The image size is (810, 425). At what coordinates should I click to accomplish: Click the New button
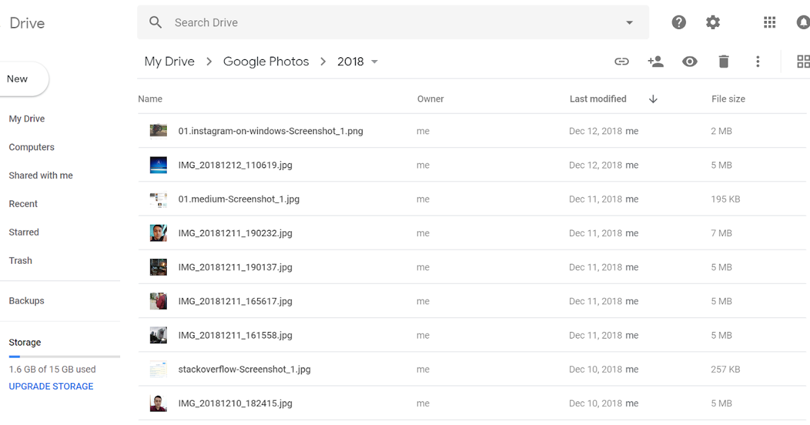pyautogui.click(x=17, y=78)
